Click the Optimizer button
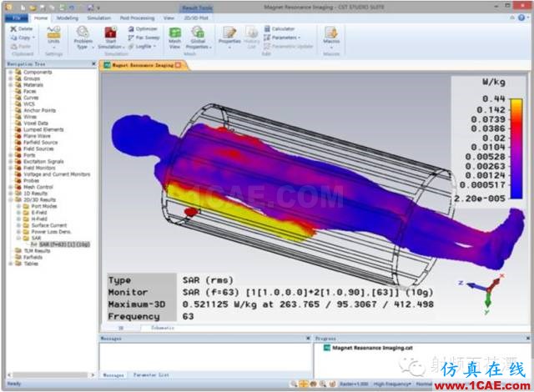Screen dimensions: 534x392 143,29
